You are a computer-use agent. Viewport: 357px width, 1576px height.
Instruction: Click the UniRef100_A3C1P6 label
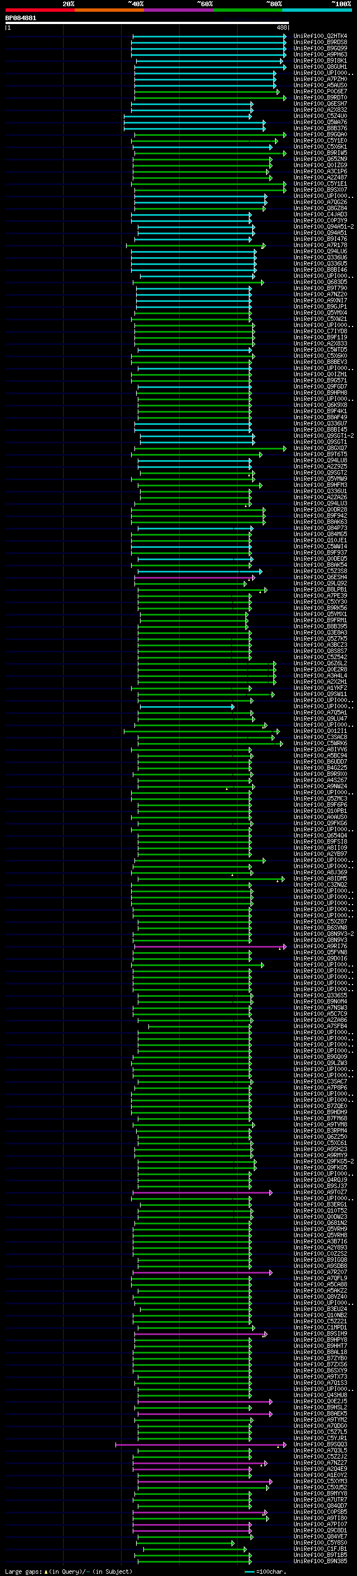[x=320, y=171]
